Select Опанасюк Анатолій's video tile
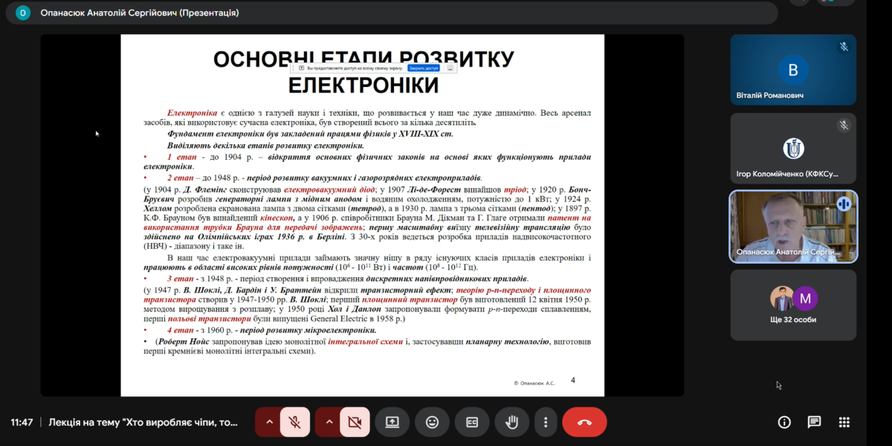892x446 pixels. pos(793,227)
